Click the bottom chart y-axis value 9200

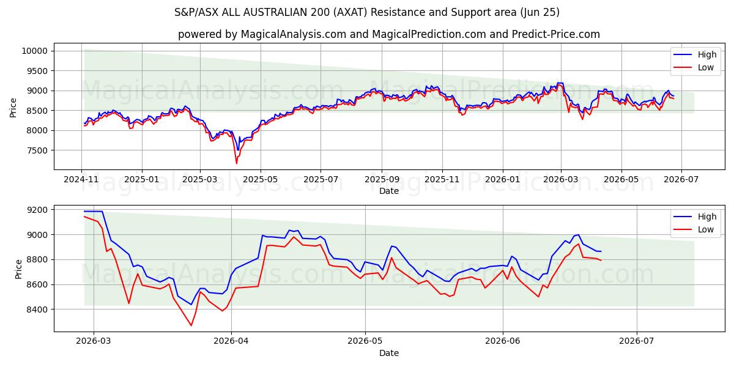pos(37,210)
